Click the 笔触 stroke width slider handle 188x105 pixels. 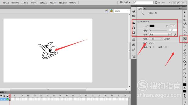(x=150, y=30)
